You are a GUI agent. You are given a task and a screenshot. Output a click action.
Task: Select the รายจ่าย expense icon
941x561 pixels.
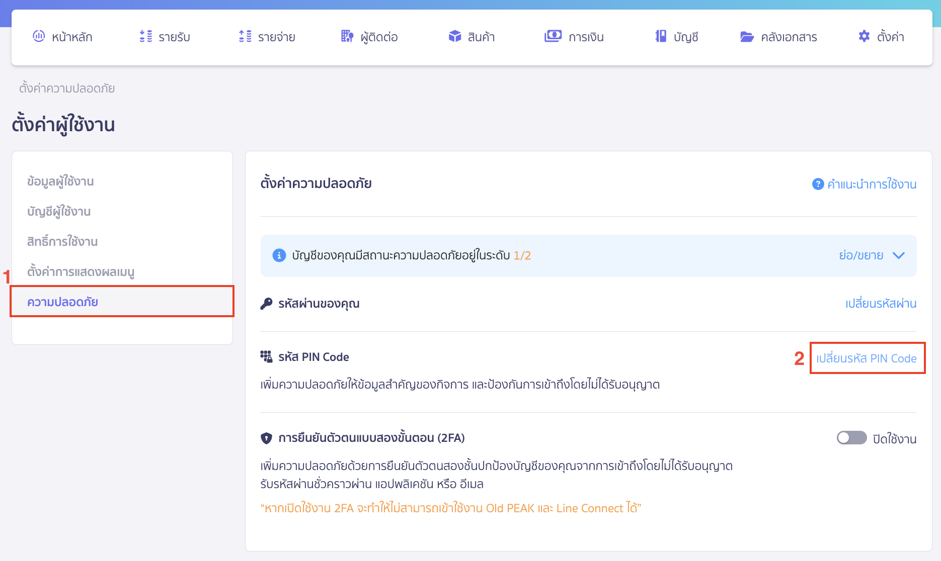[245, 36]
